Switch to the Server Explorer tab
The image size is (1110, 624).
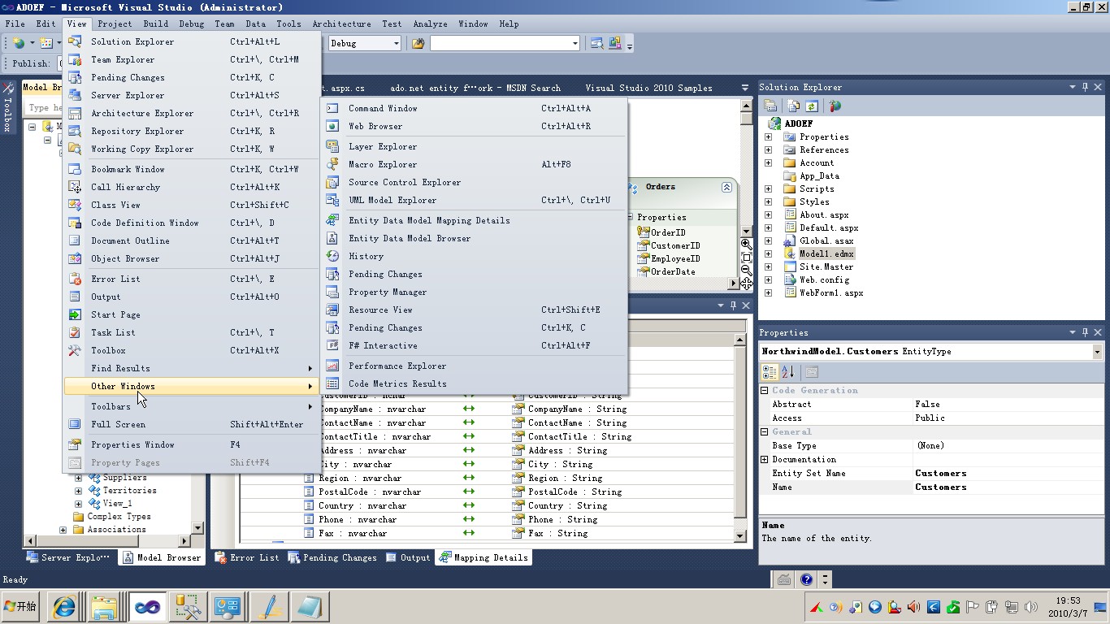(x=68, y=557)
